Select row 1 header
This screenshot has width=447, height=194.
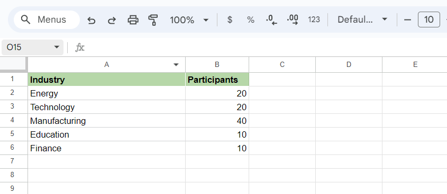point(14,79)
